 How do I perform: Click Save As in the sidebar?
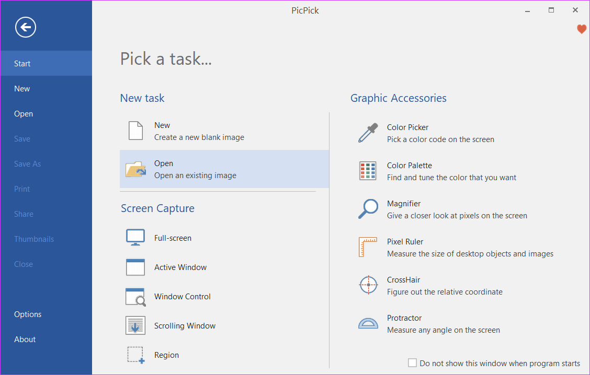[46, 164]
